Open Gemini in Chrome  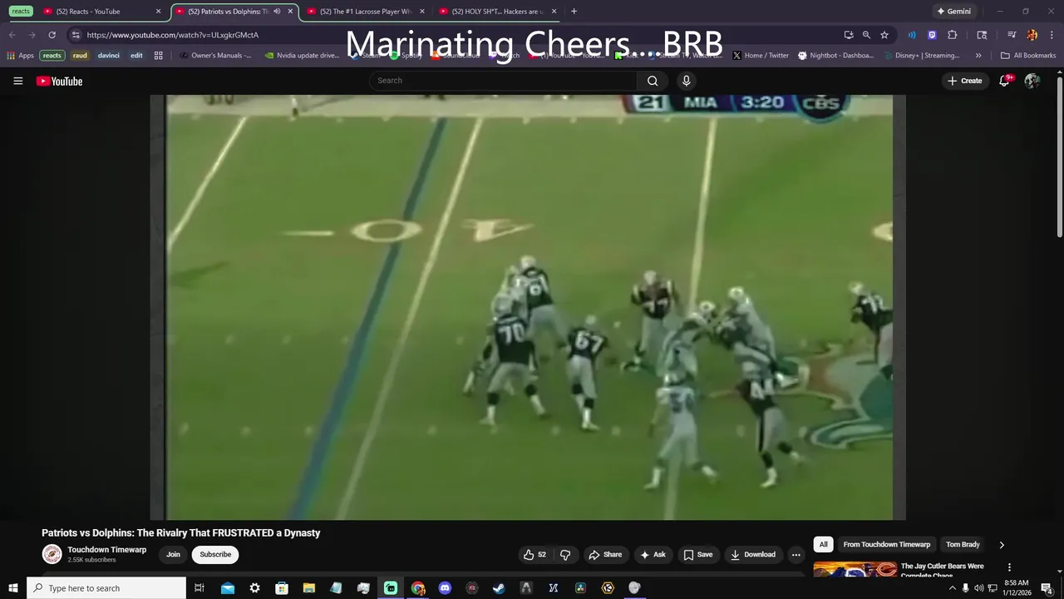click(953, 12)
